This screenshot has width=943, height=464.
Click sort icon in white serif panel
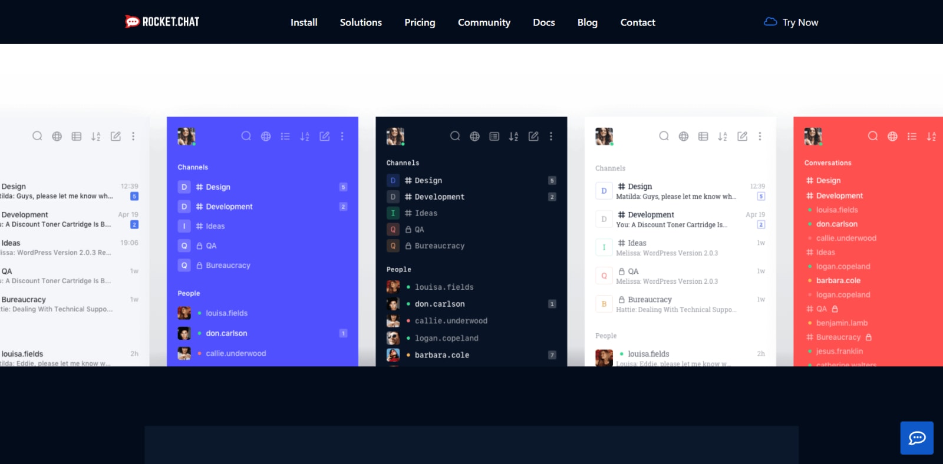click(723, 136)
